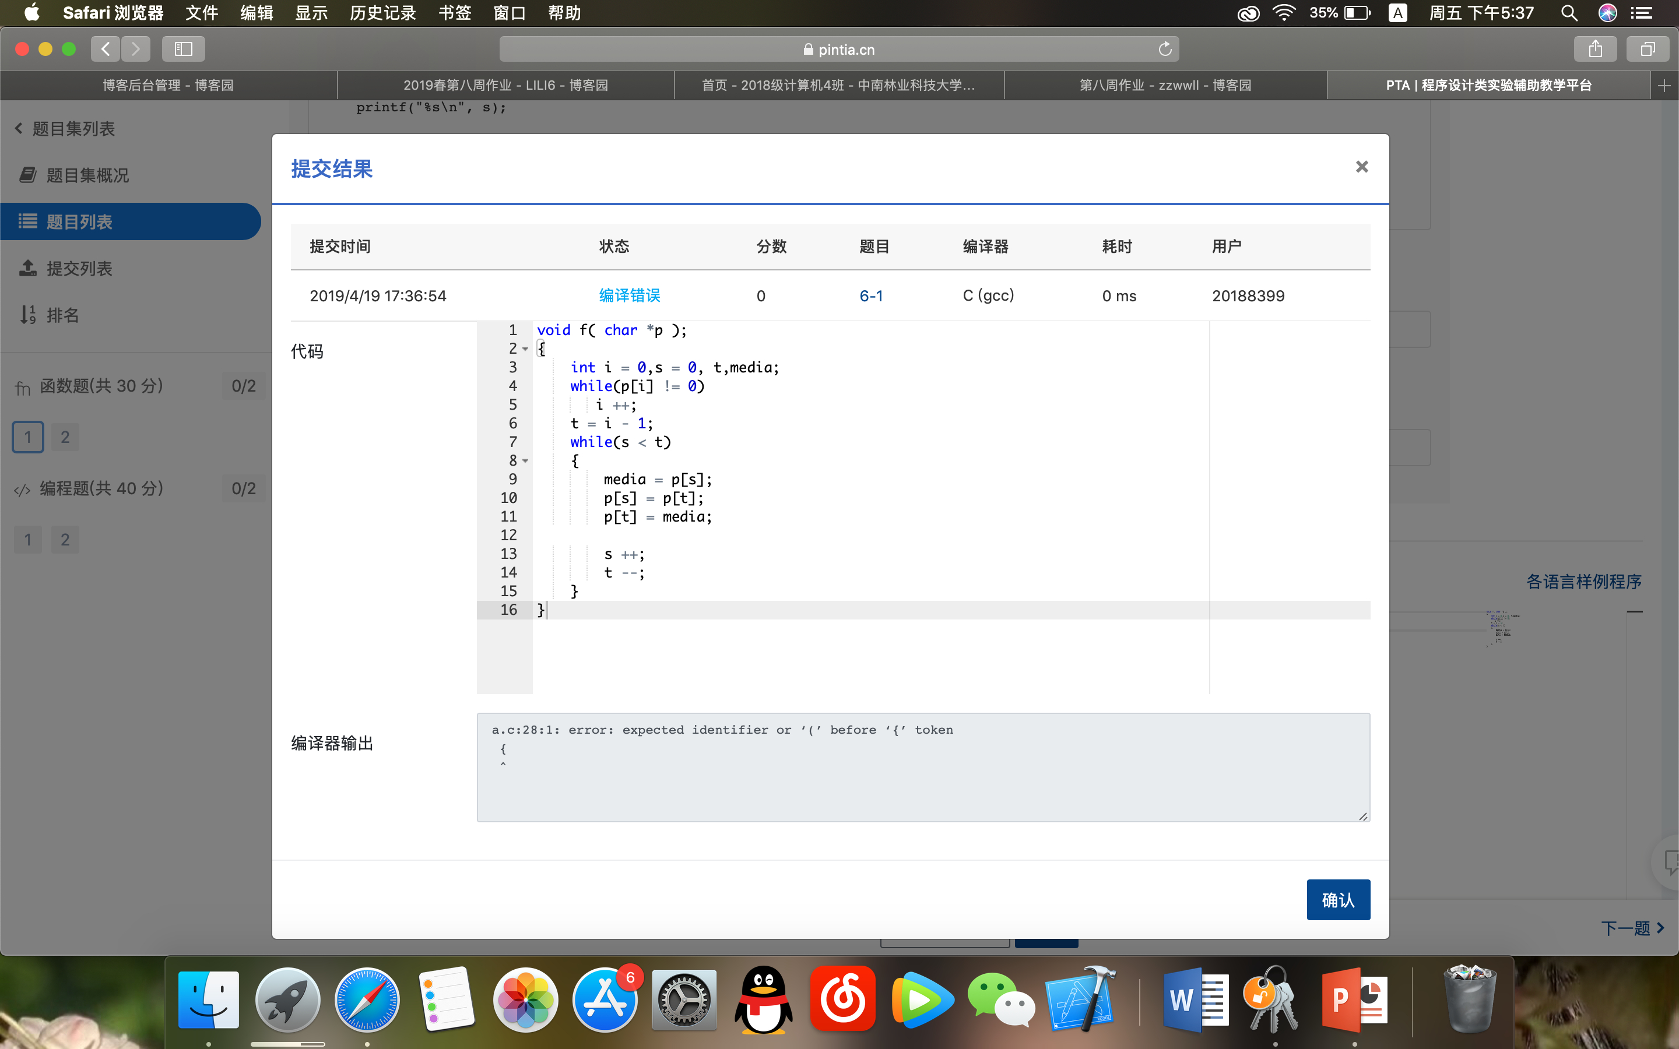Open Xcode from the Dock
The image size is (1679, 1049).
(x=1081, y=999)
